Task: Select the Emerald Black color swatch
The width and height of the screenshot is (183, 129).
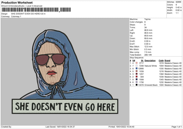Action: click(137, 85)
